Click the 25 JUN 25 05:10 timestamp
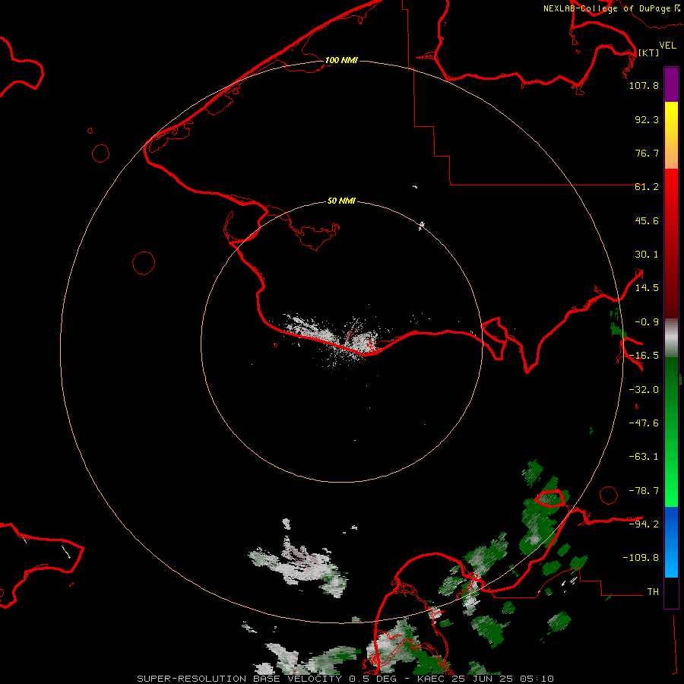 pyautogui.click(x=504, y=679)
